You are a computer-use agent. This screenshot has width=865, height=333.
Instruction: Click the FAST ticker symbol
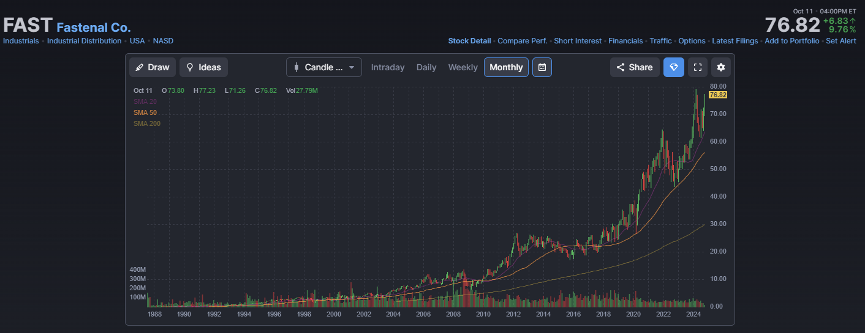pyautogui.click(x=28, y=25)
